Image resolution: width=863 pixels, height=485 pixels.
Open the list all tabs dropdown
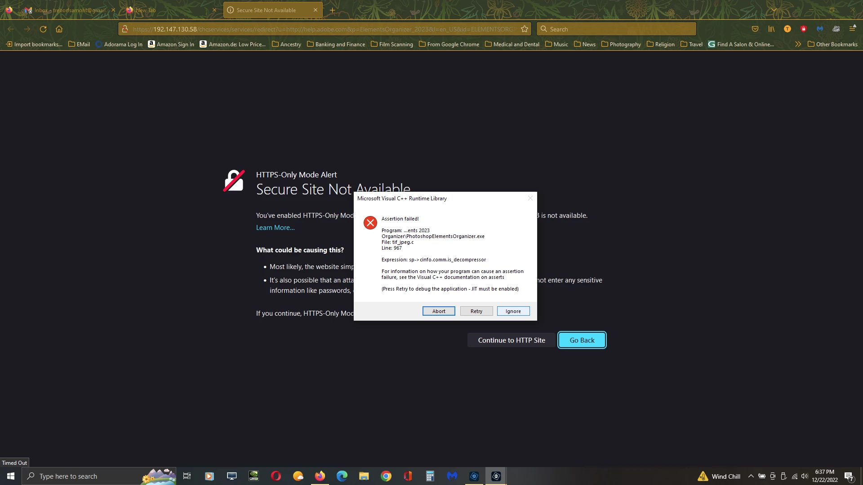[774, 10]
